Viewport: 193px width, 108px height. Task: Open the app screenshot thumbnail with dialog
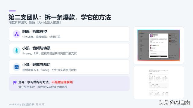[x=159, y=45]
